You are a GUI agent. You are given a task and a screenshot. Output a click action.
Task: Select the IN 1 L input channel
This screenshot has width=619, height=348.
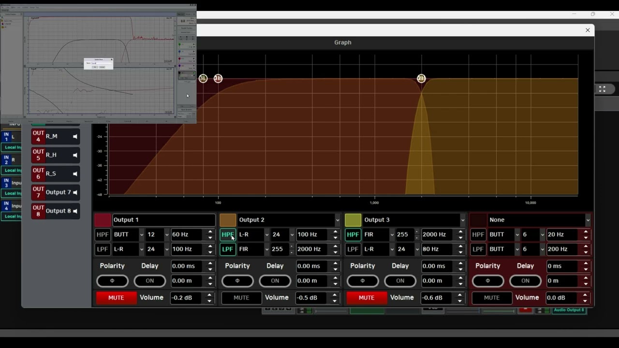(x=12, y=137)
